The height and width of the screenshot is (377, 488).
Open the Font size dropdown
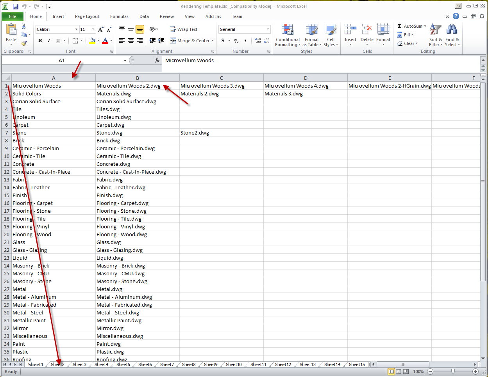click(x=93, y=29)
